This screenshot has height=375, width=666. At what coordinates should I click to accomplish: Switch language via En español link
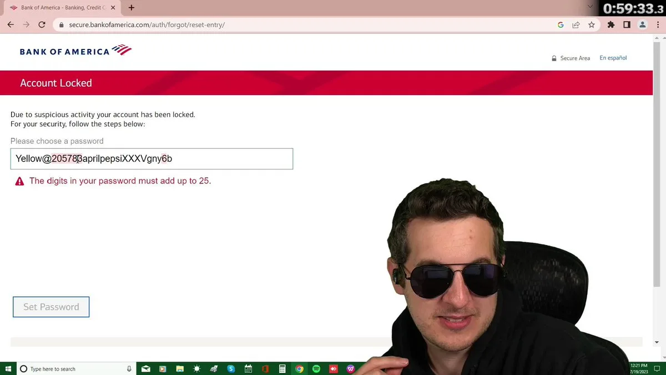pos(613,58)
